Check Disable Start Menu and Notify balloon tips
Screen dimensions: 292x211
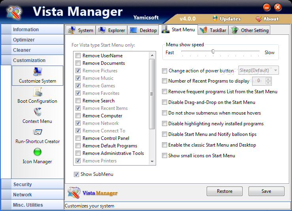tap(164, 134)
